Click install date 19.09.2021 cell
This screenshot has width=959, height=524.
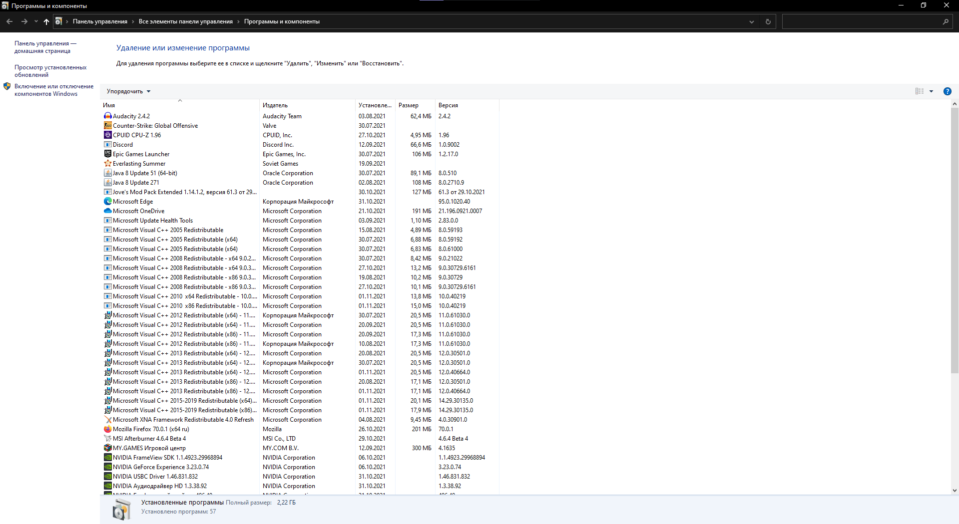point(372,164)
